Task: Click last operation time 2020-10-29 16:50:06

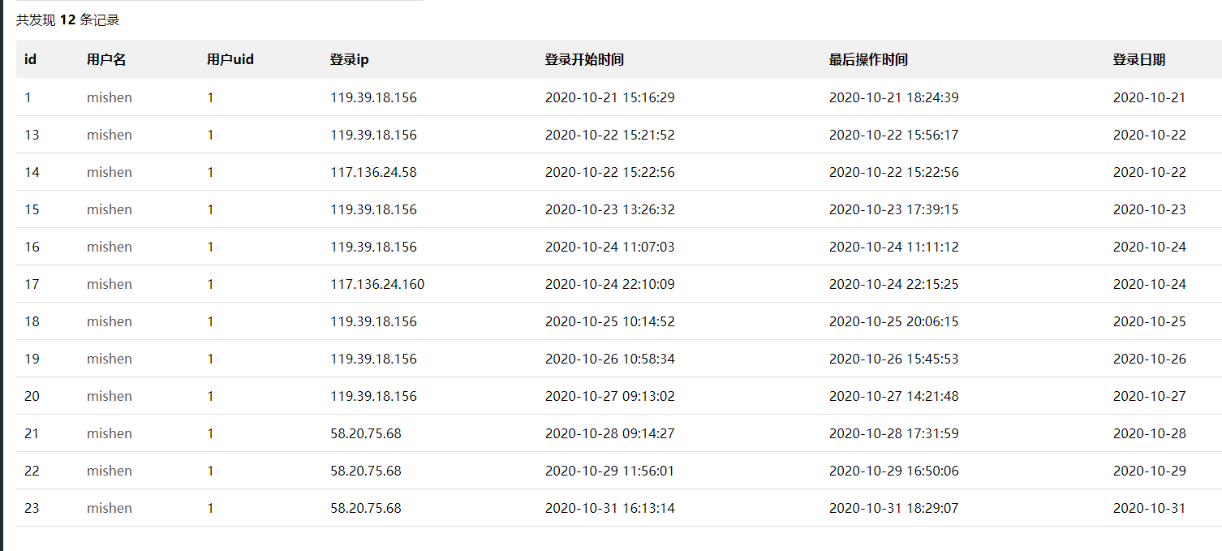Action: [893, 471]
